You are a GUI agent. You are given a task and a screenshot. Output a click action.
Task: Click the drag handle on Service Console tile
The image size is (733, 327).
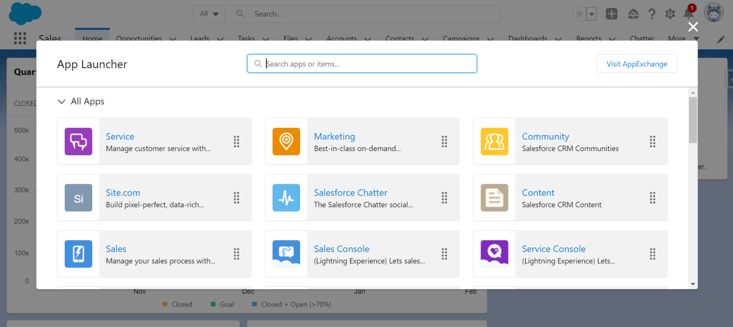pyautogui.click(x=652, y=254)
